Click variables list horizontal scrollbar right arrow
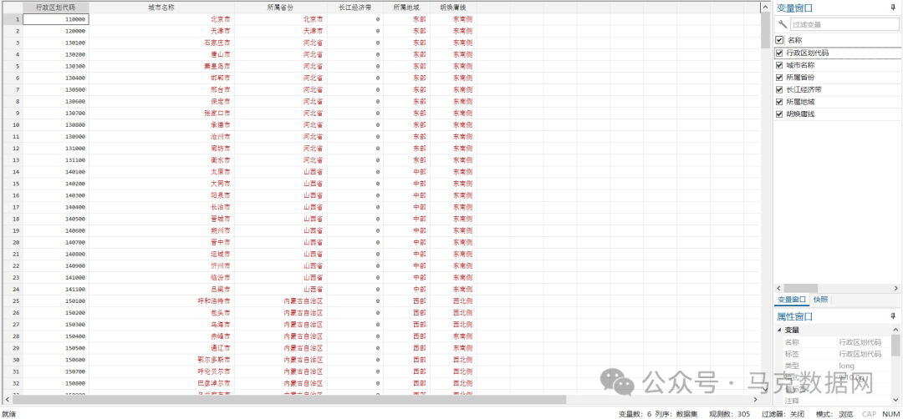This screenshot has height=419, width=903. click(895, 288)
